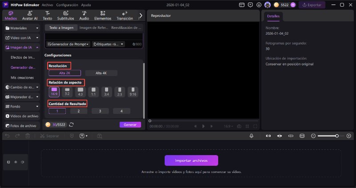The image size is (356, 188).
Task: Open the Generador de Prompt dropdown
Action: pyautogui.click(x=68, y=44)
